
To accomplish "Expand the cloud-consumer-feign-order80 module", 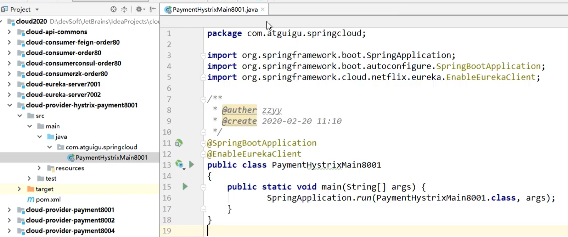I will [9, 42].
